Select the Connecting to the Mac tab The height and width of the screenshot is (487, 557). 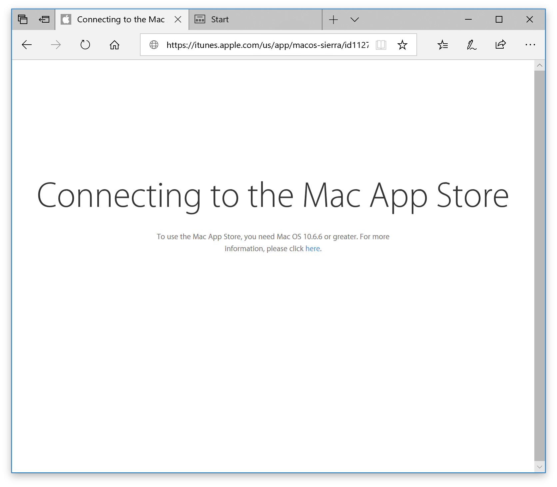pos(122,19)
